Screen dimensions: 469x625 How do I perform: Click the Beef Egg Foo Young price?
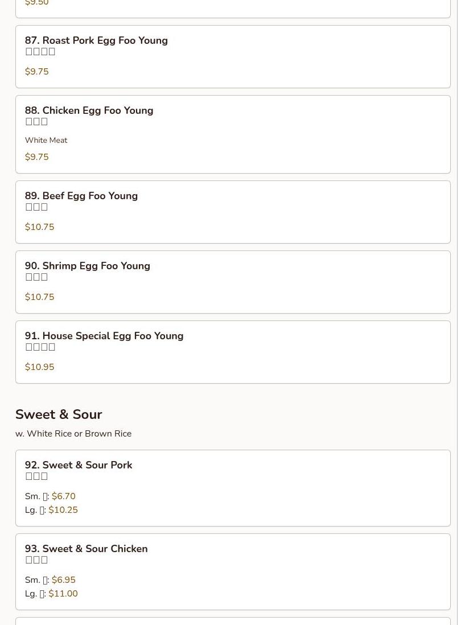[x=39, y=227]
